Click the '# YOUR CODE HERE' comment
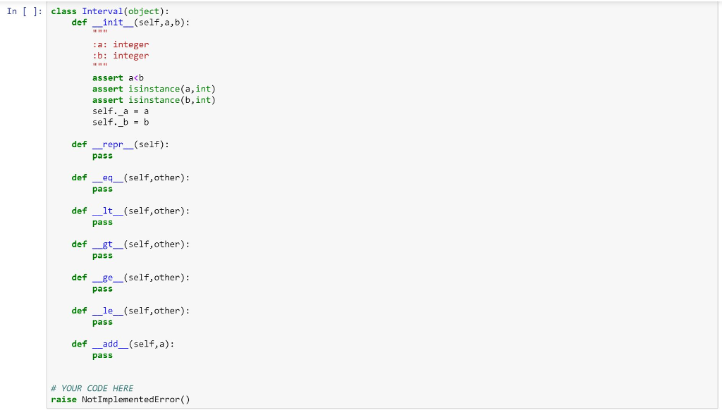 (92, 388)
